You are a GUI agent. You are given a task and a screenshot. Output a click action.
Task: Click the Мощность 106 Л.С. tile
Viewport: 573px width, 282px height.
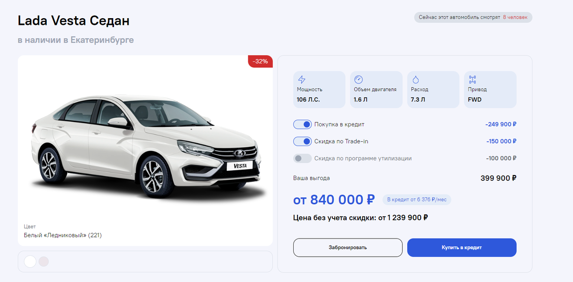[x=319, y=90]
